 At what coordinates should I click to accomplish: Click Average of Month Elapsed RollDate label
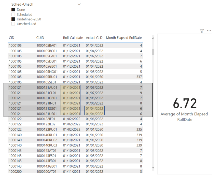coord(184,117)
